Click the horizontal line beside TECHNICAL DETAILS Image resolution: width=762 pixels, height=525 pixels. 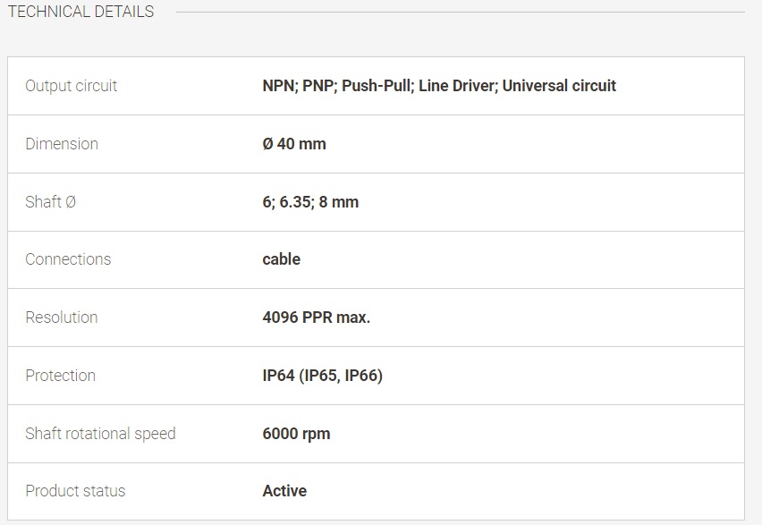(x=461, y=12)
